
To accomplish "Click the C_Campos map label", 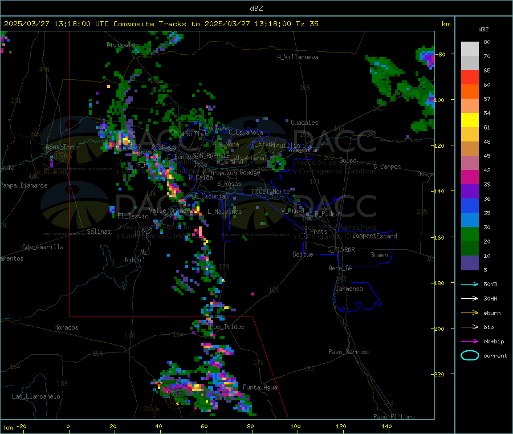I will point(388,167).
